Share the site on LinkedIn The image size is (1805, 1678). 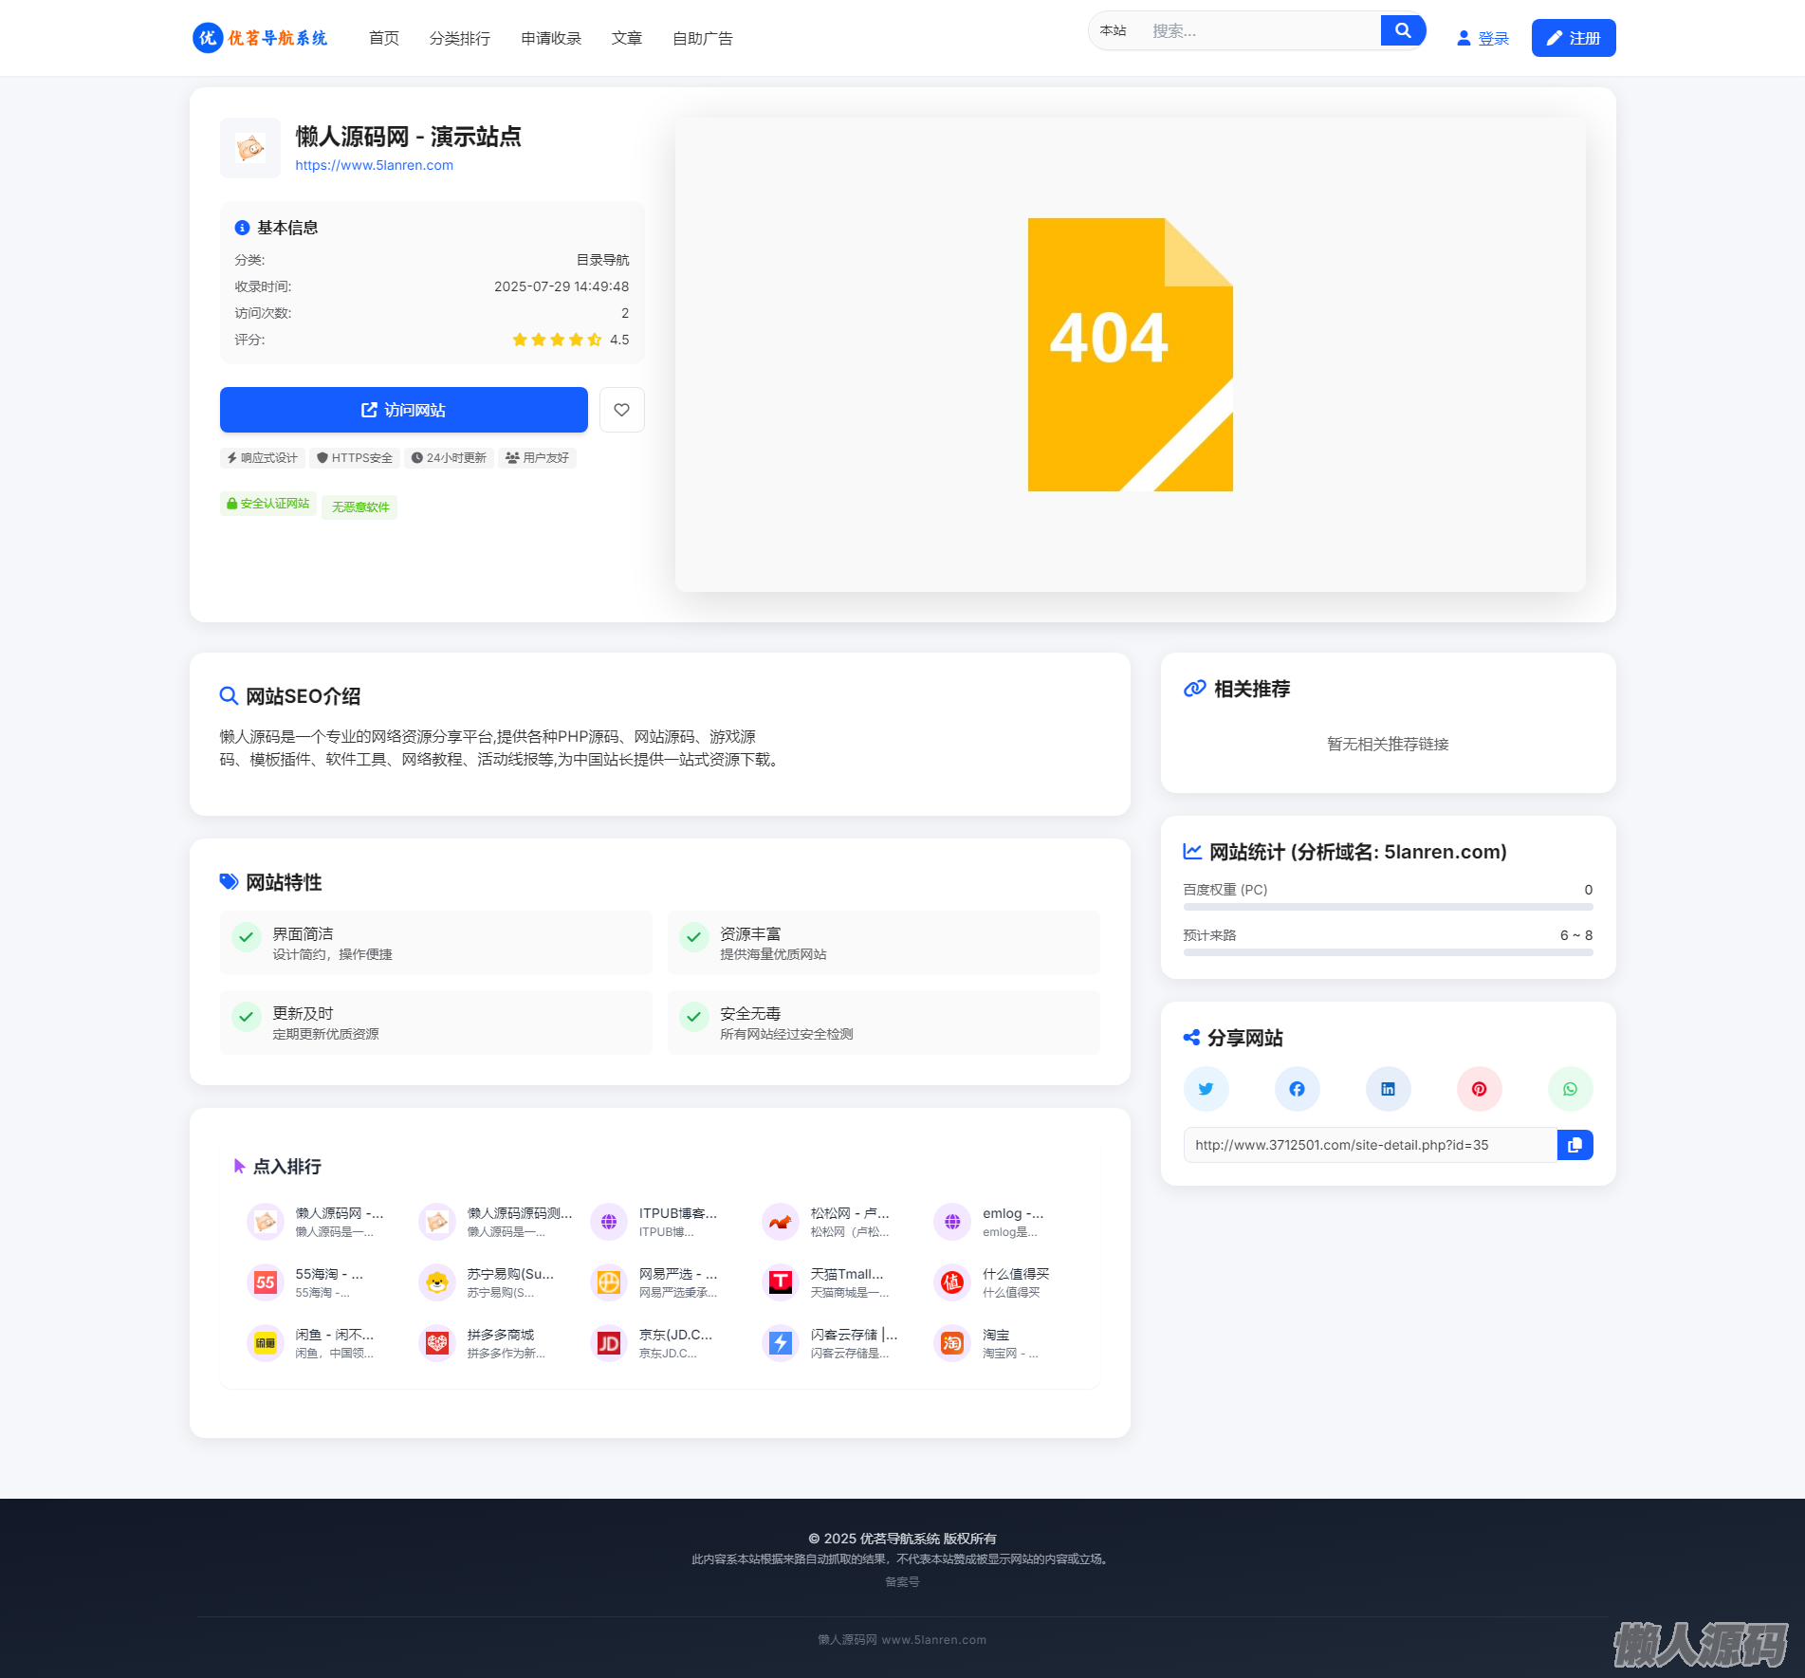[1389, 1089]
